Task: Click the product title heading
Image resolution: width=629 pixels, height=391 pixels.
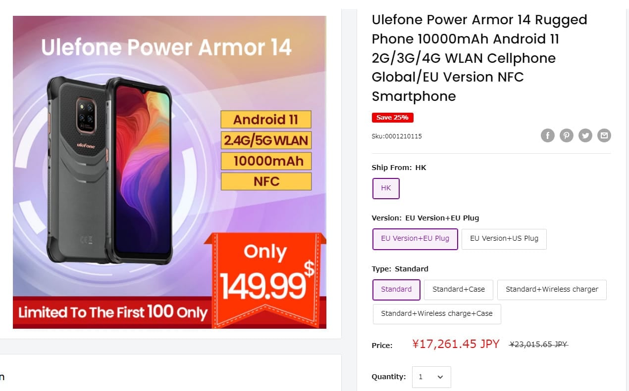Action: (479, 58)
